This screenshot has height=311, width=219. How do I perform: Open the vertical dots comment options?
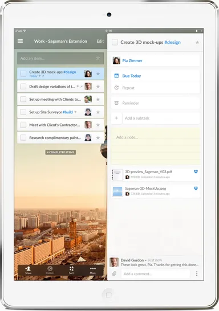click(x=197, y=274)
